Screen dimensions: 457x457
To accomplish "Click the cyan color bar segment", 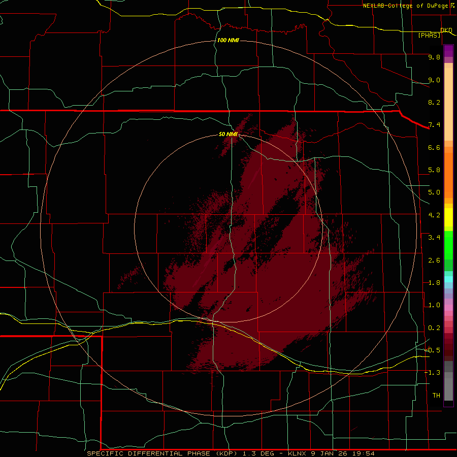I will tap(448, 279).
